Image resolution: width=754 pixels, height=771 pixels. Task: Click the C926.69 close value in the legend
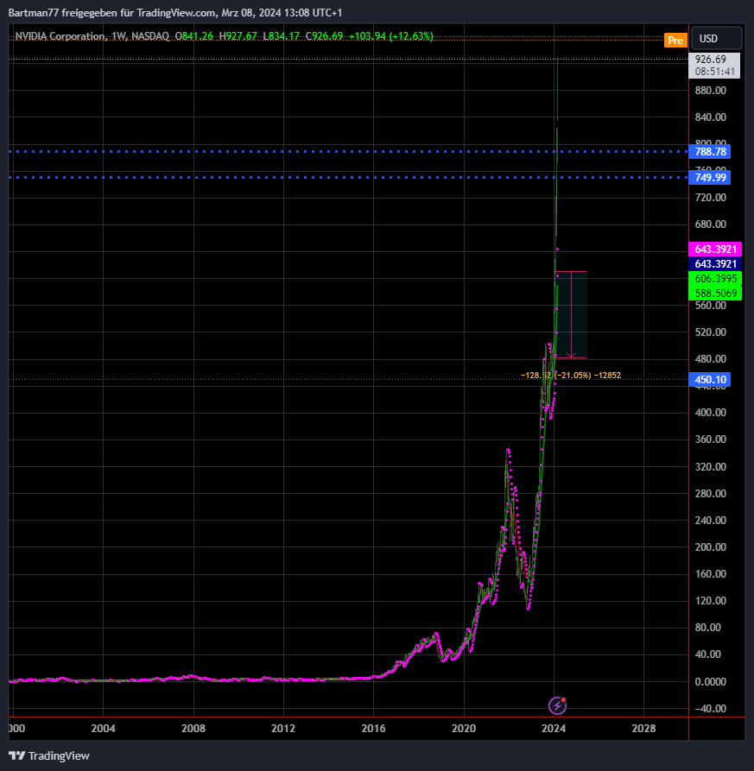324,36
